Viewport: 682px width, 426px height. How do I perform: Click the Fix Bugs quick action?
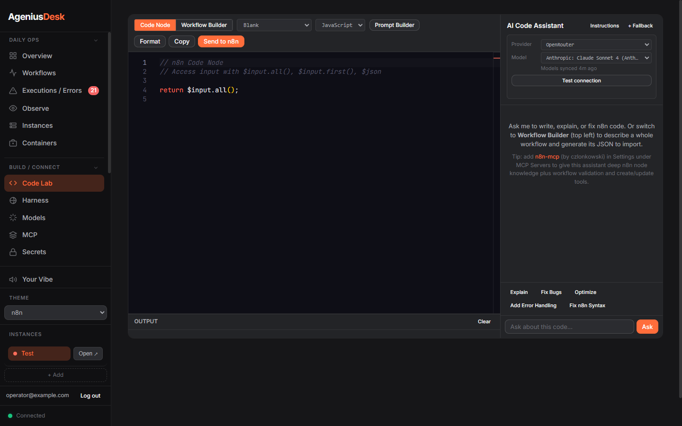[551, 292]
